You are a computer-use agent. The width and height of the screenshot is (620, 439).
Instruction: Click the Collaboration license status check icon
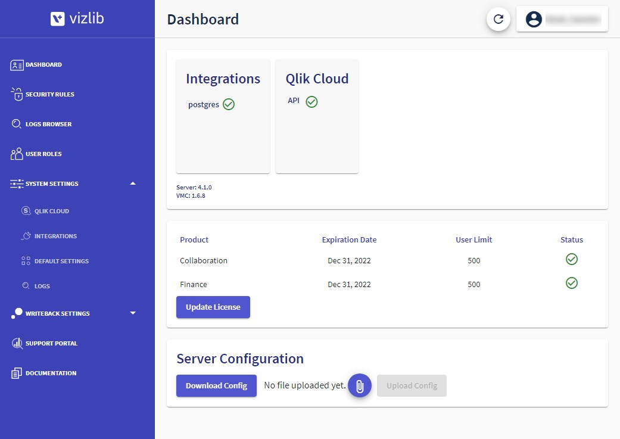coord(571,260)
